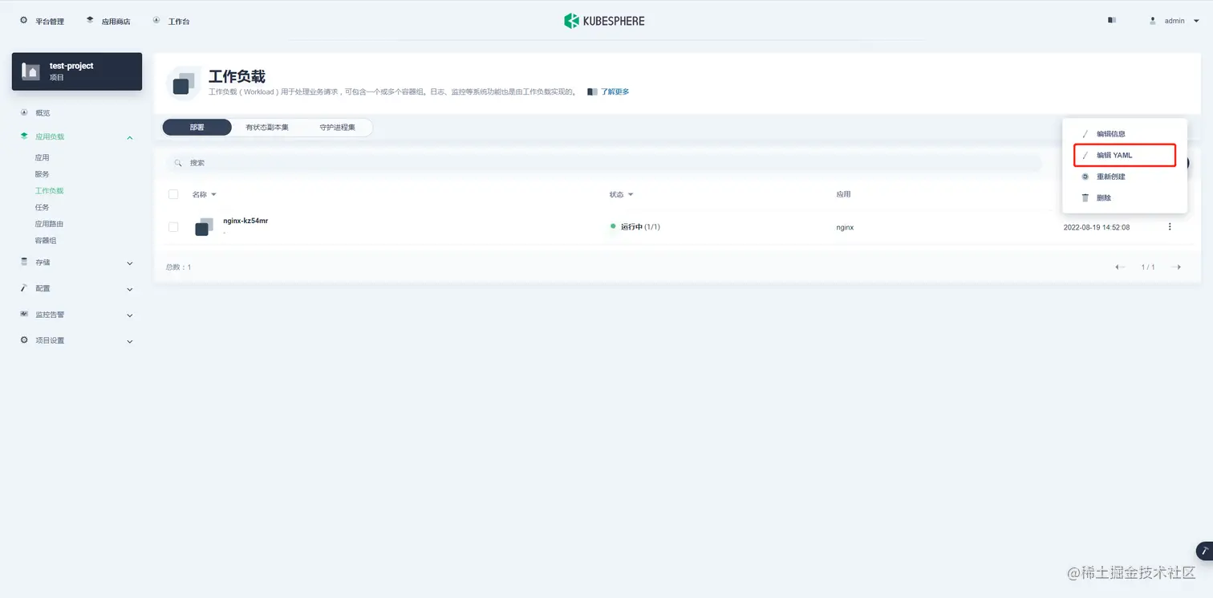
Task: Open 应用路由 in the sidebar
Action: (49, 224)
